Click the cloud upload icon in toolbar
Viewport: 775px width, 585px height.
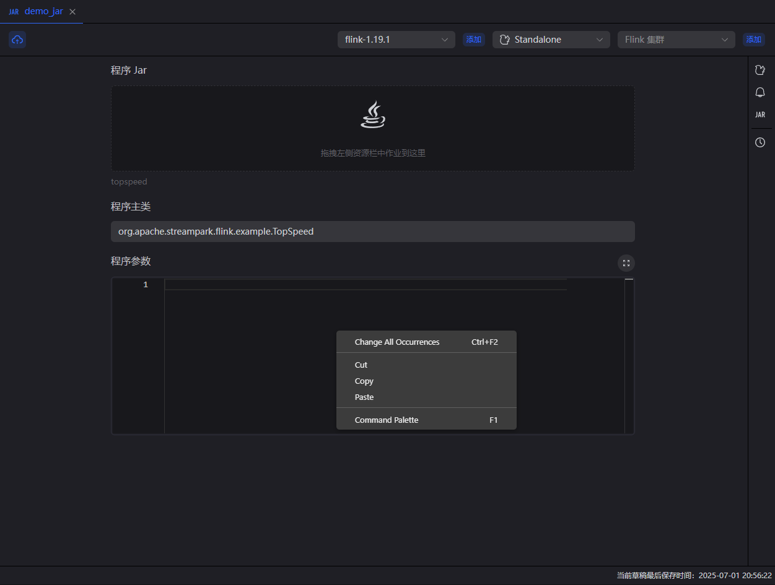[17, 40]
